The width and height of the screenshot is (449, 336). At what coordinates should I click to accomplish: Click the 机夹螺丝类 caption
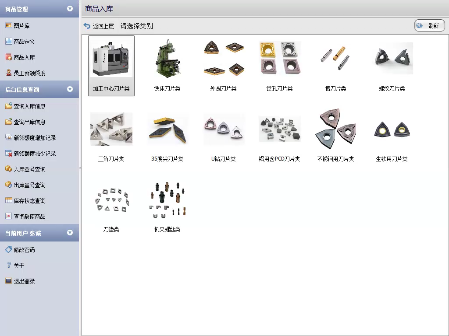pos(167,229)
